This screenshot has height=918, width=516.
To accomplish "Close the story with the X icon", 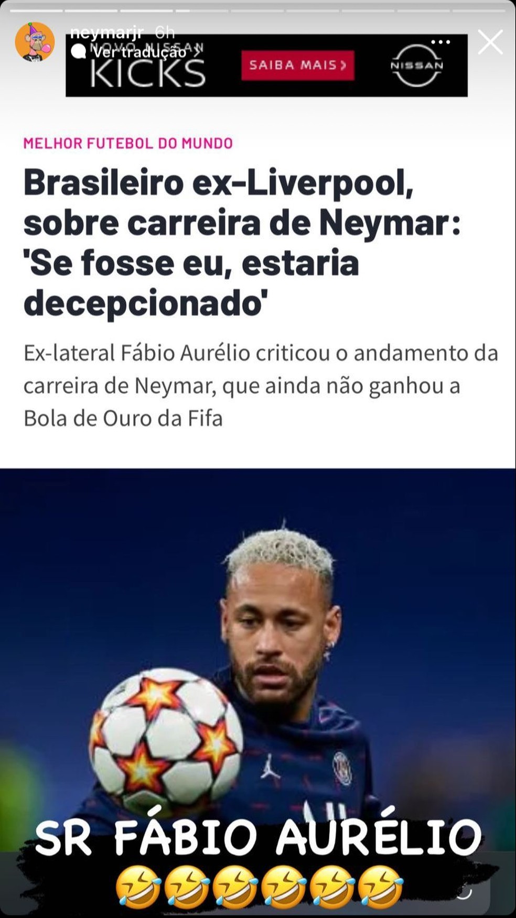I will [490, 42].
